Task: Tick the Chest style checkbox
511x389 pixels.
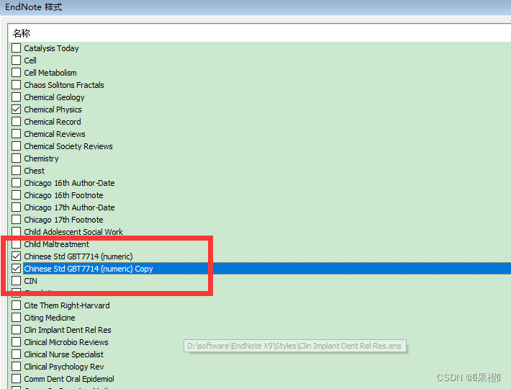Action: click(x=17, y=171)
